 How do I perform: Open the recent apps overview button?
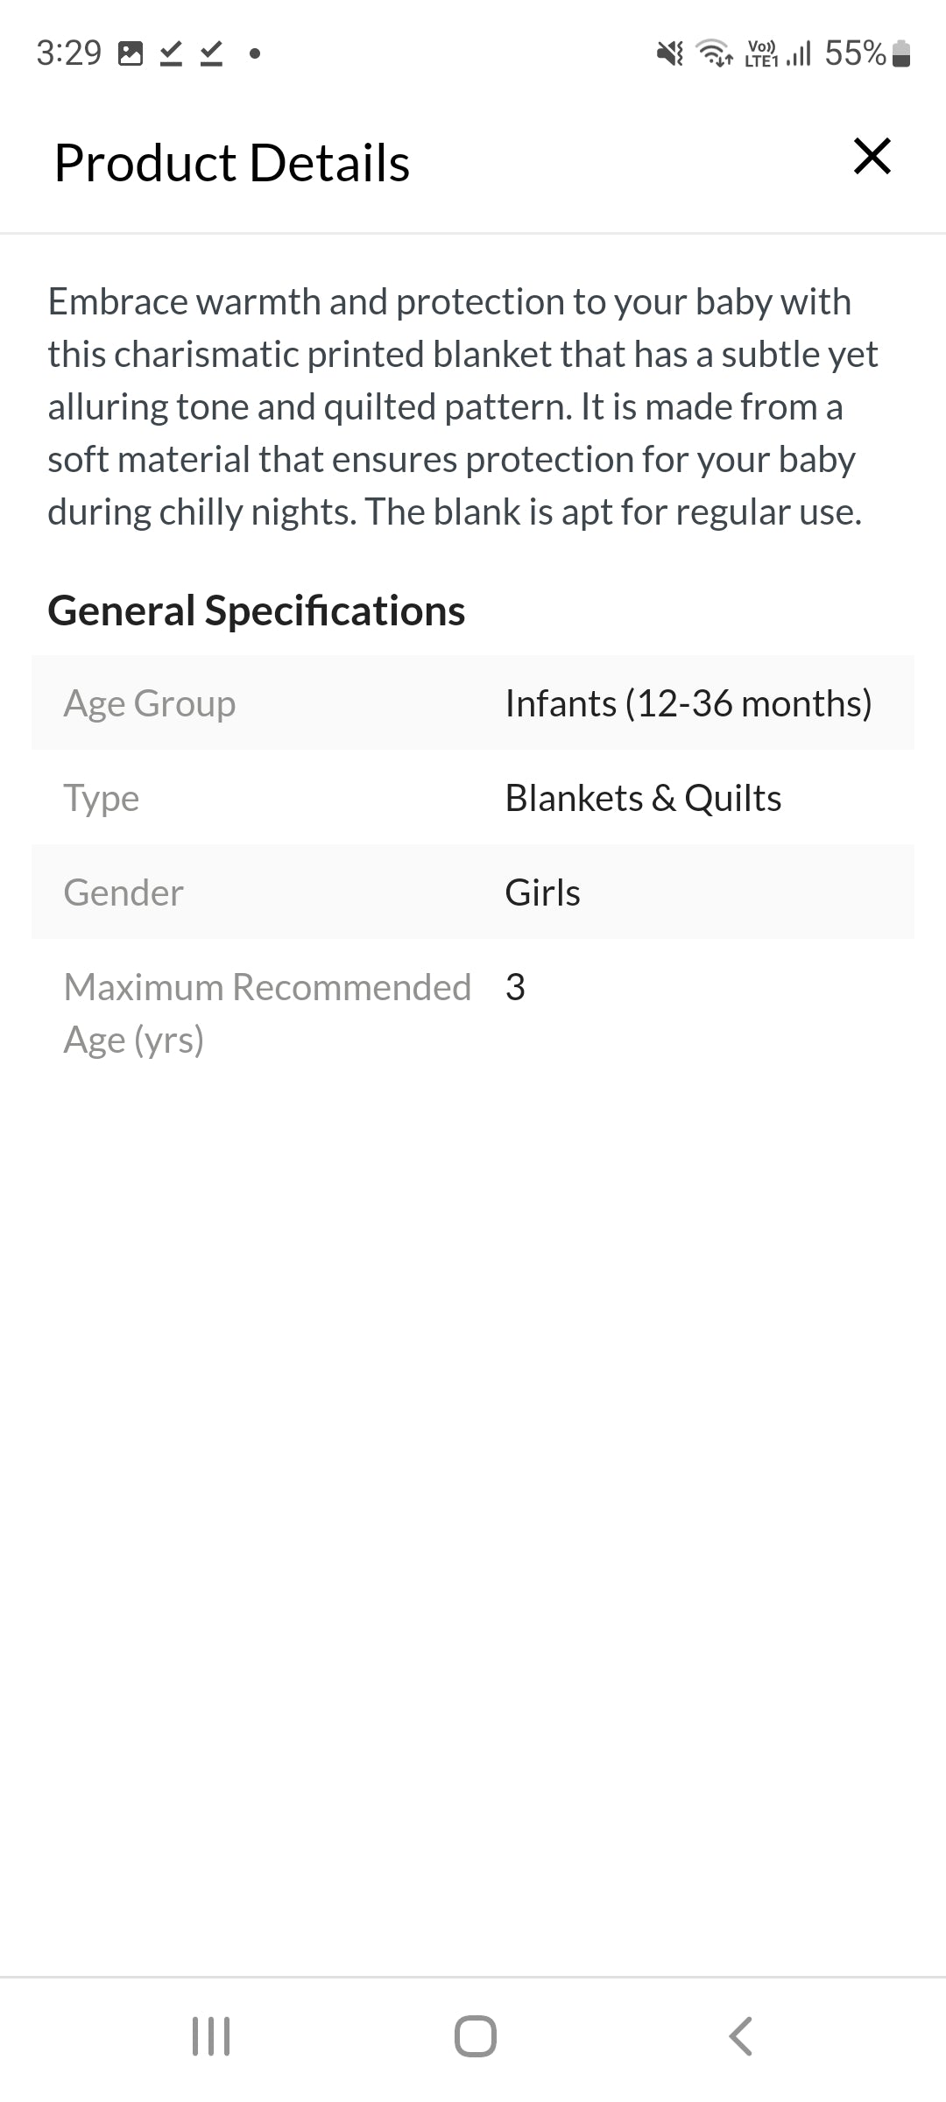(211, 2035)
